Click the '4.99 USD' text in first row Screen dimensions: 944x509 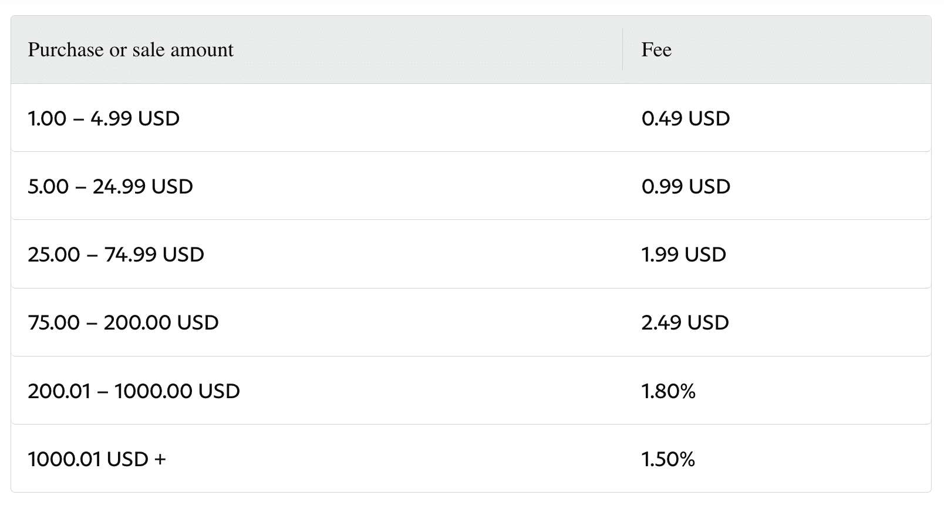coord(135,118)
